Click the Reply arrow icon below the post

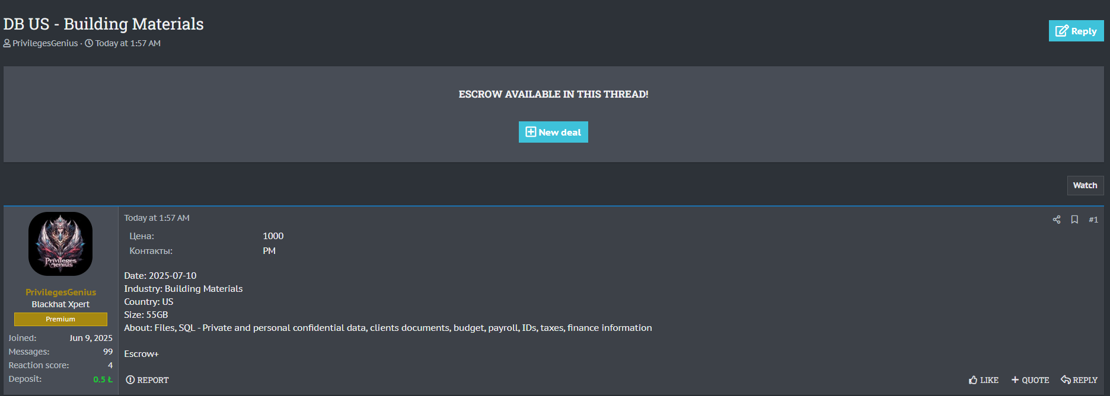(x=1066, y=380)
